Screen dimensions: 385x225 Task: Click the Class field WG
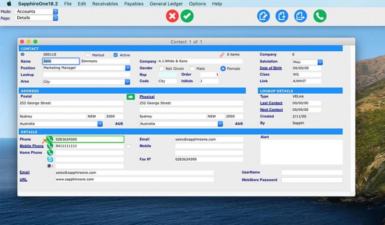[x=307, y=74]
